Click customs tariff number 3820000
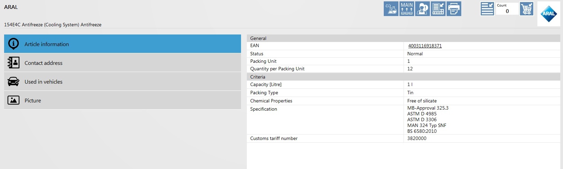The image size is (563, 169). [417, 138]
